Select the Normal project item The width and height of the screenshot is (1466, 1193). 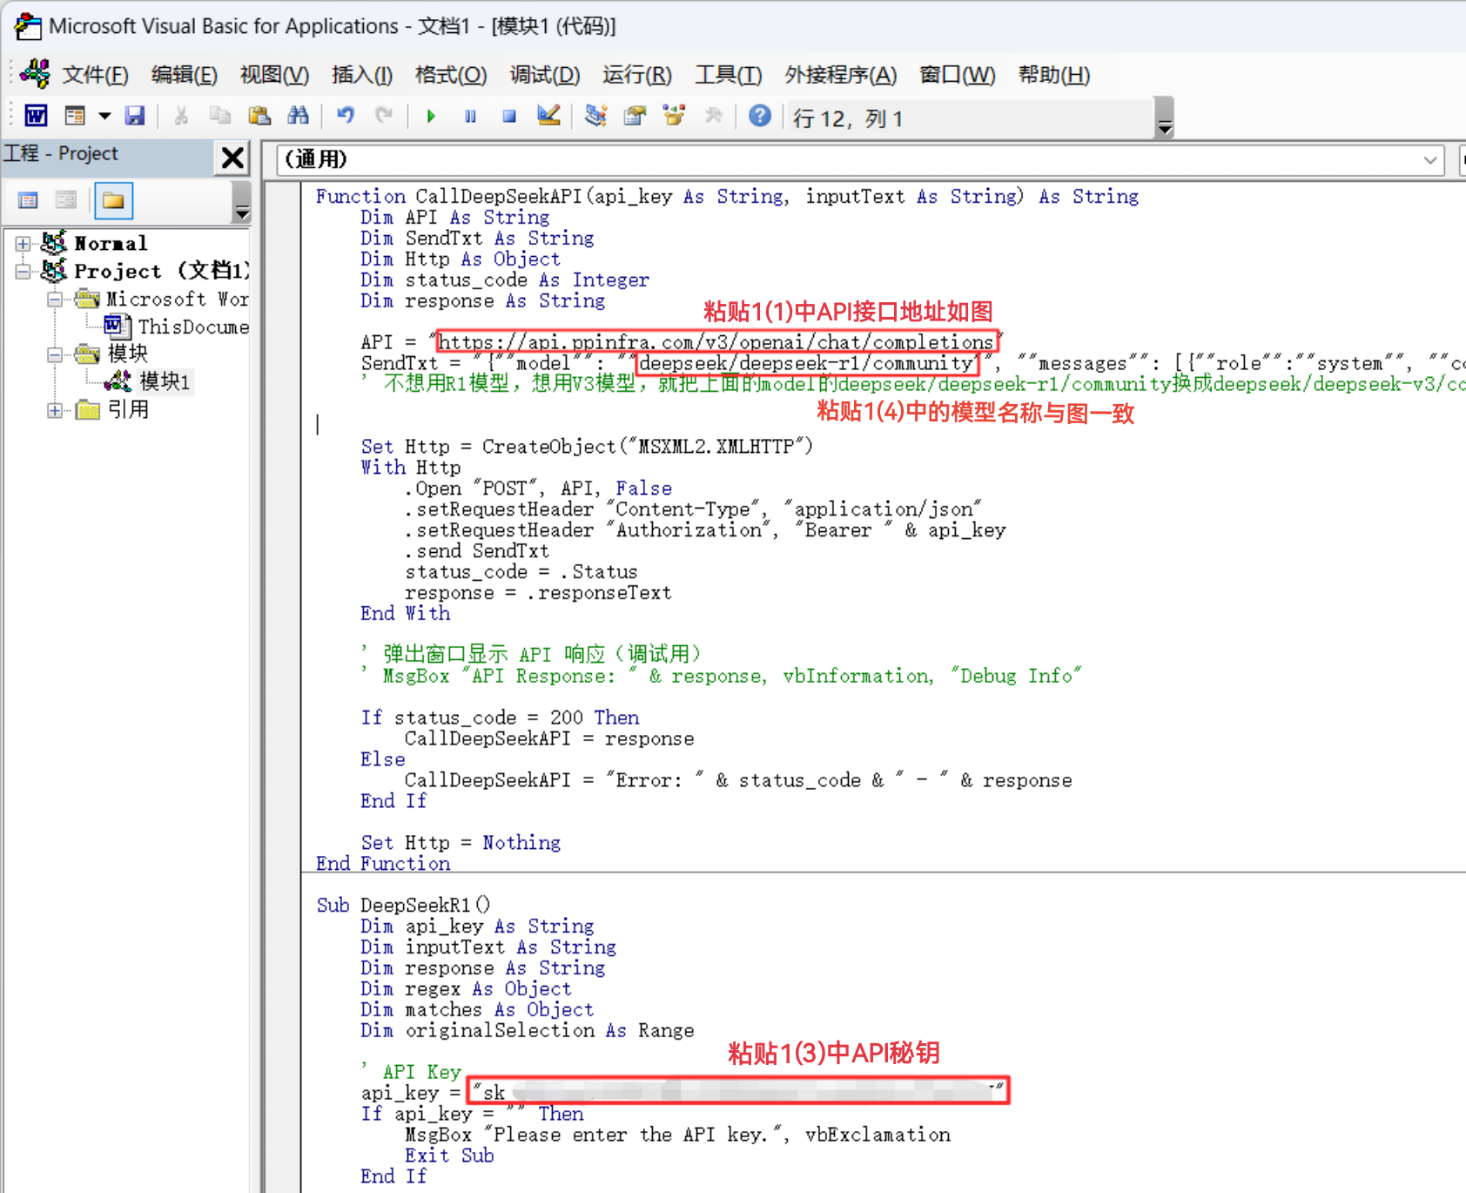coord(111,244)
